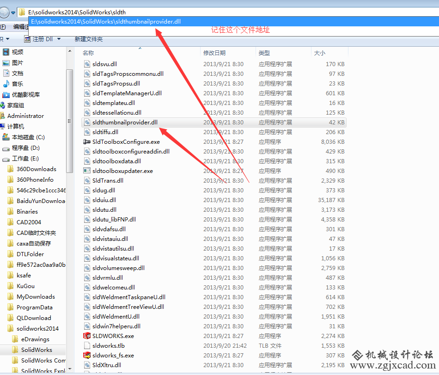The image size is (439, 375).
Task: Click the address bar folder icon
Action: click(22, 12)
